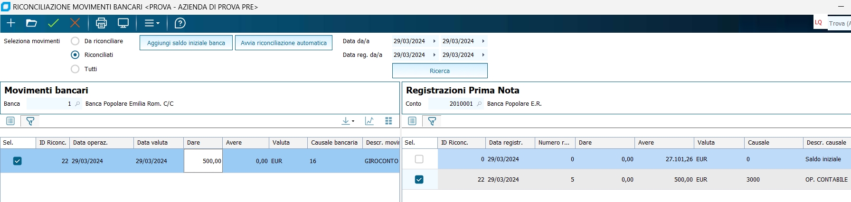Click Data registr. column header
This screenshot has width=851, height=202.
tap(510, 143)
